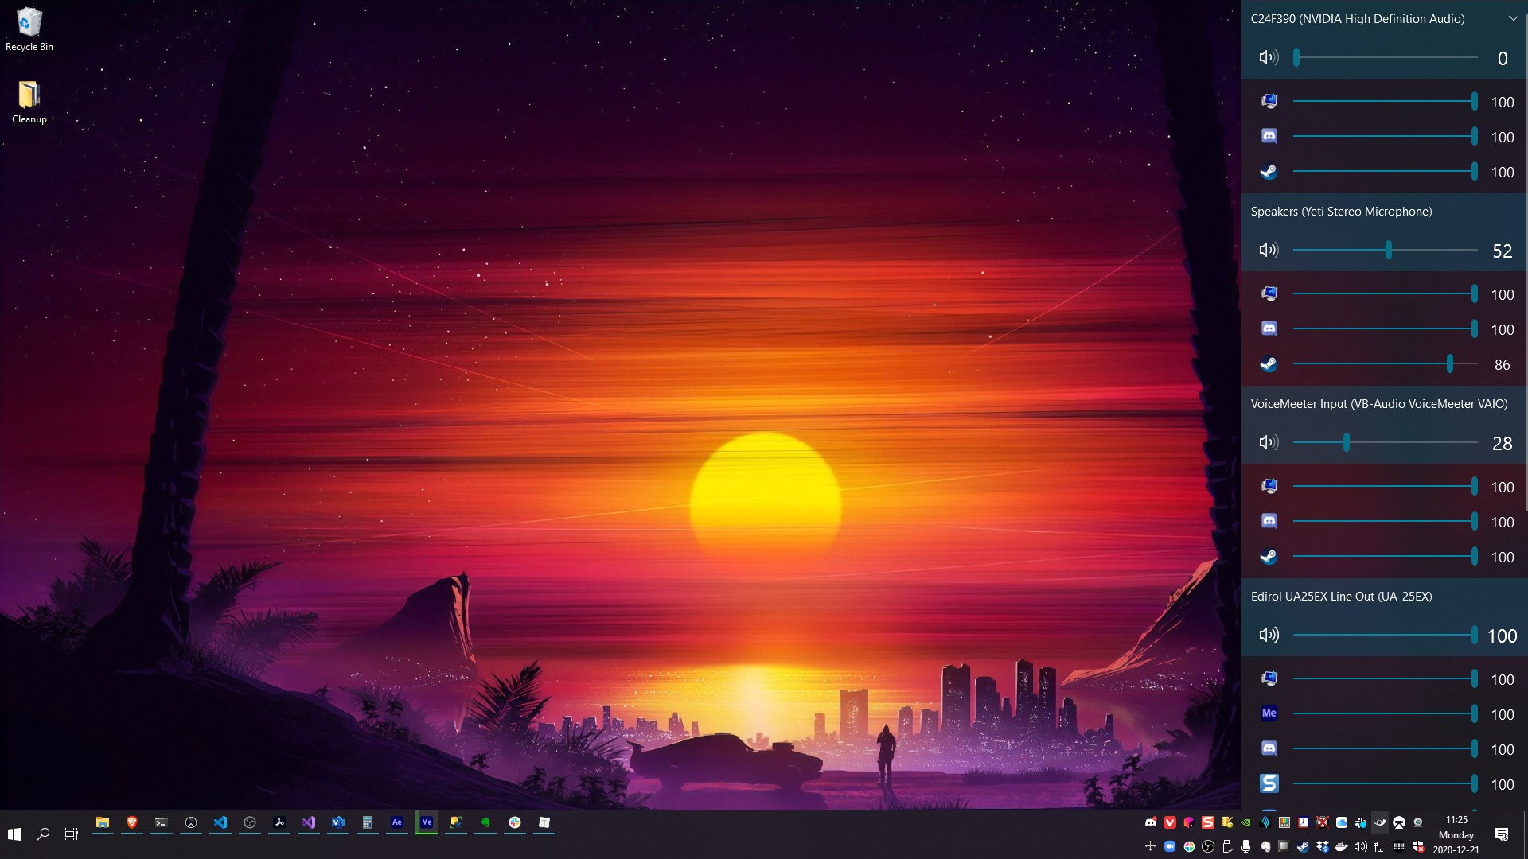Open Calculator from taskbar
The width and height of the screenshot is (1528, 859).
(368, 822)
